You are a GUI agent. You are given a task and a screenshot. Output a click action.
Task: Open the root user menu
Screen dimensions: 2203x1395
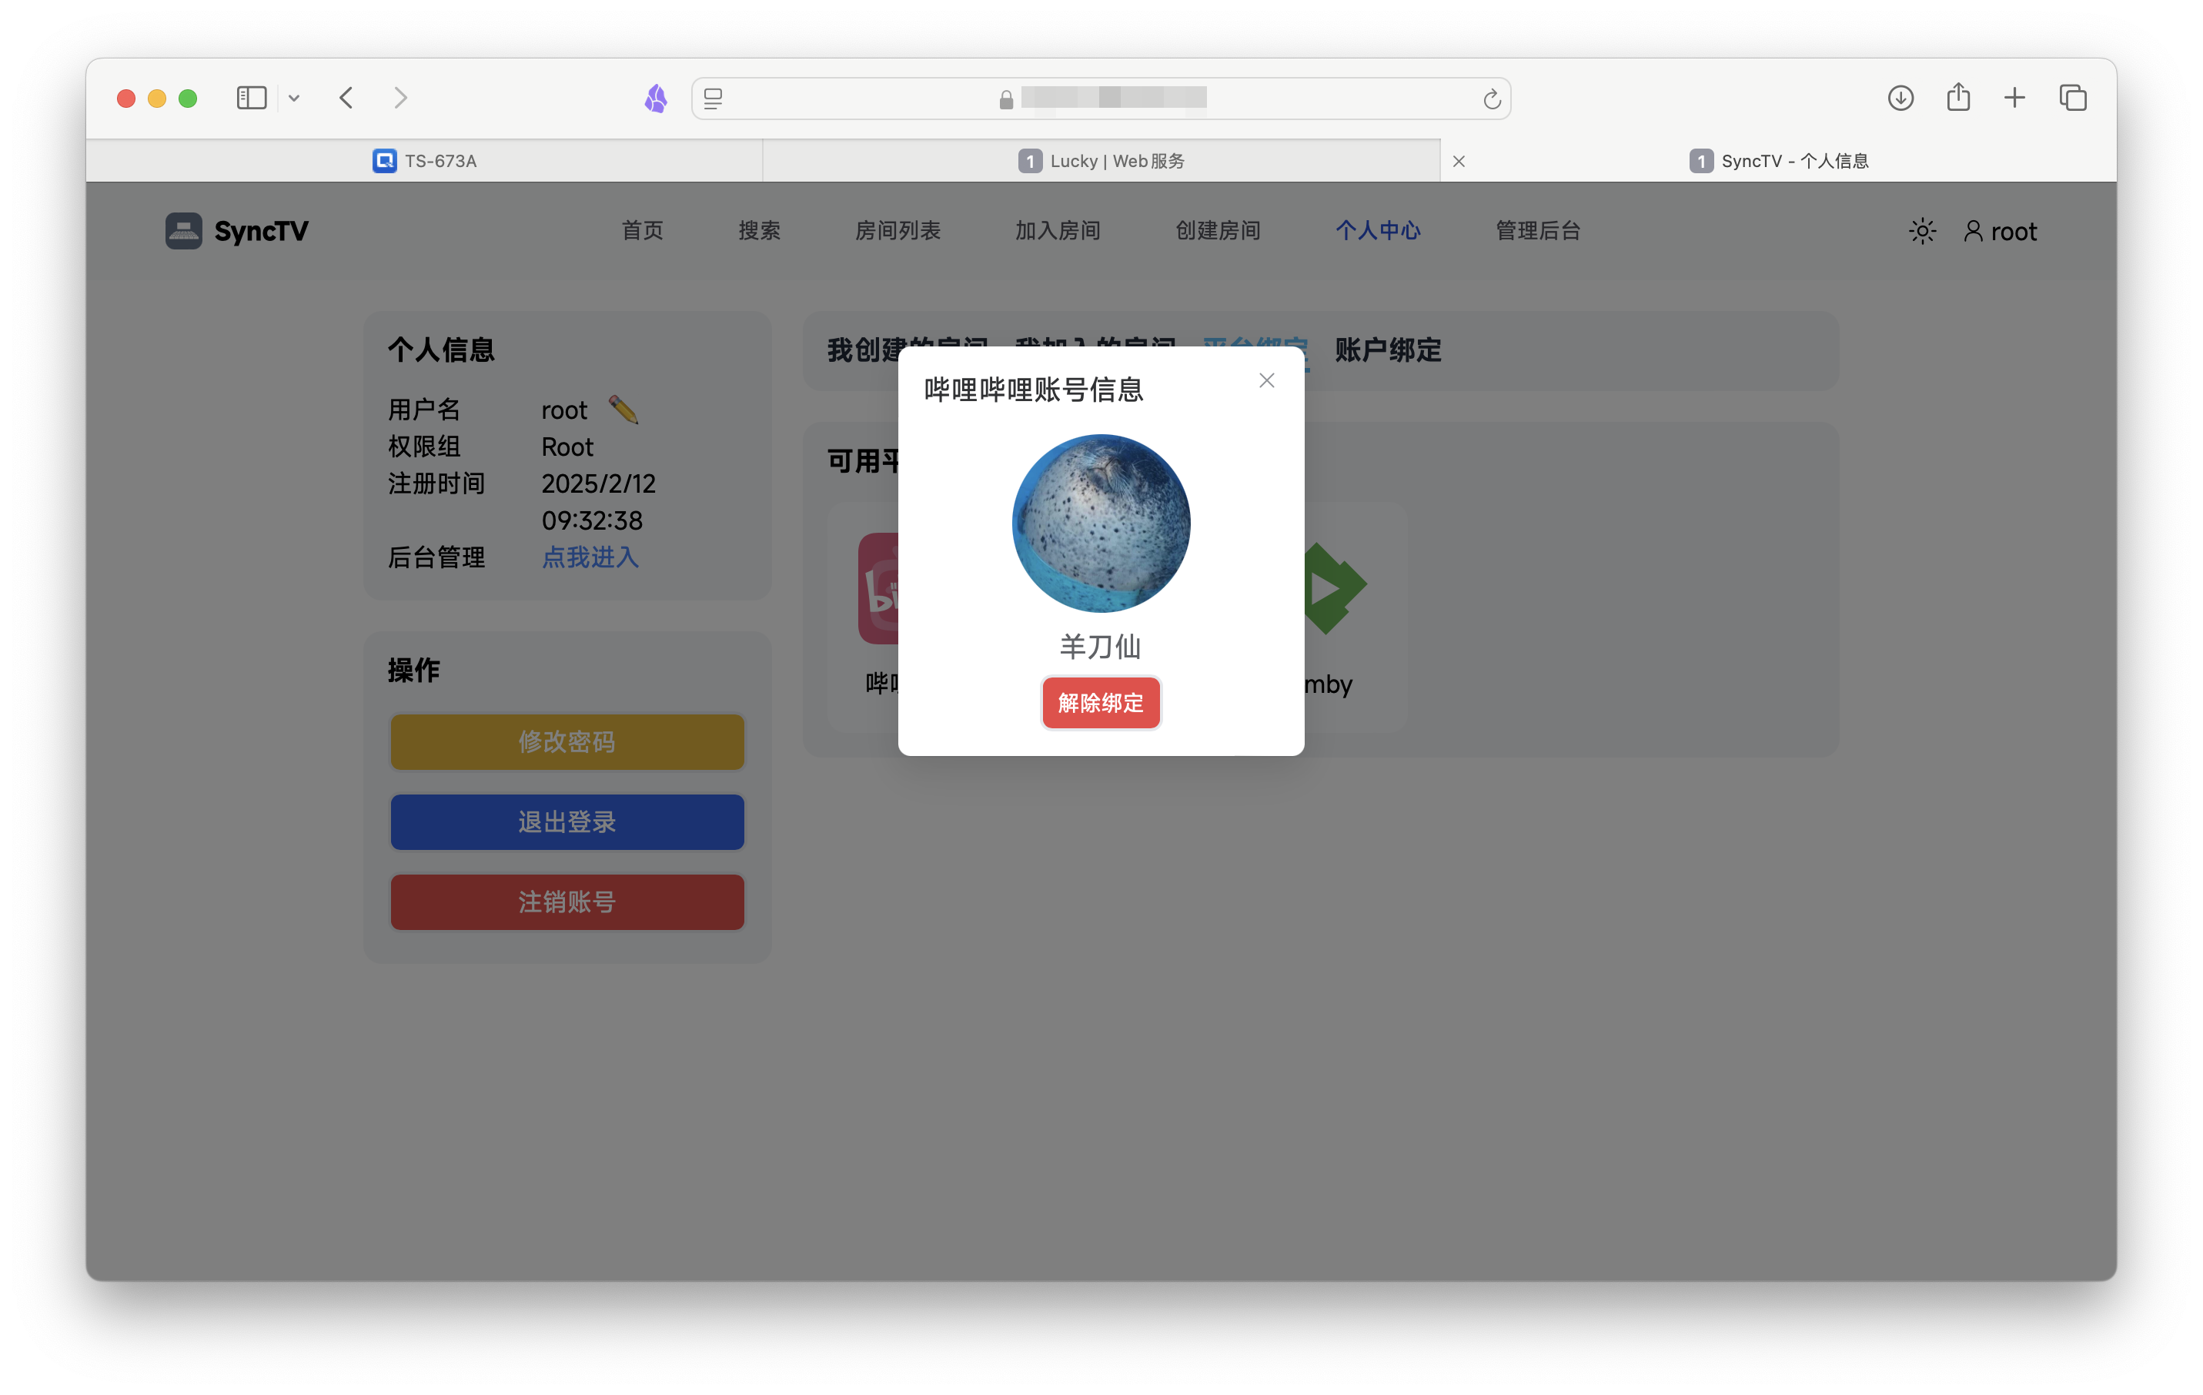point(2001,232)
